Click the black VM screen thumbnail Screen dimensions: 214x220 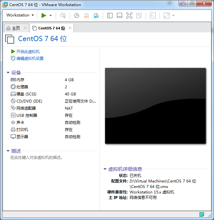click(x=155, y=106)
